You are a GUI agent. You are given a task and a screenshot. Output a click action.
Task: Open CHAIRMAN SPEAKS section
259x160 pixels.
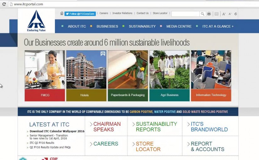tap(107, 127)
